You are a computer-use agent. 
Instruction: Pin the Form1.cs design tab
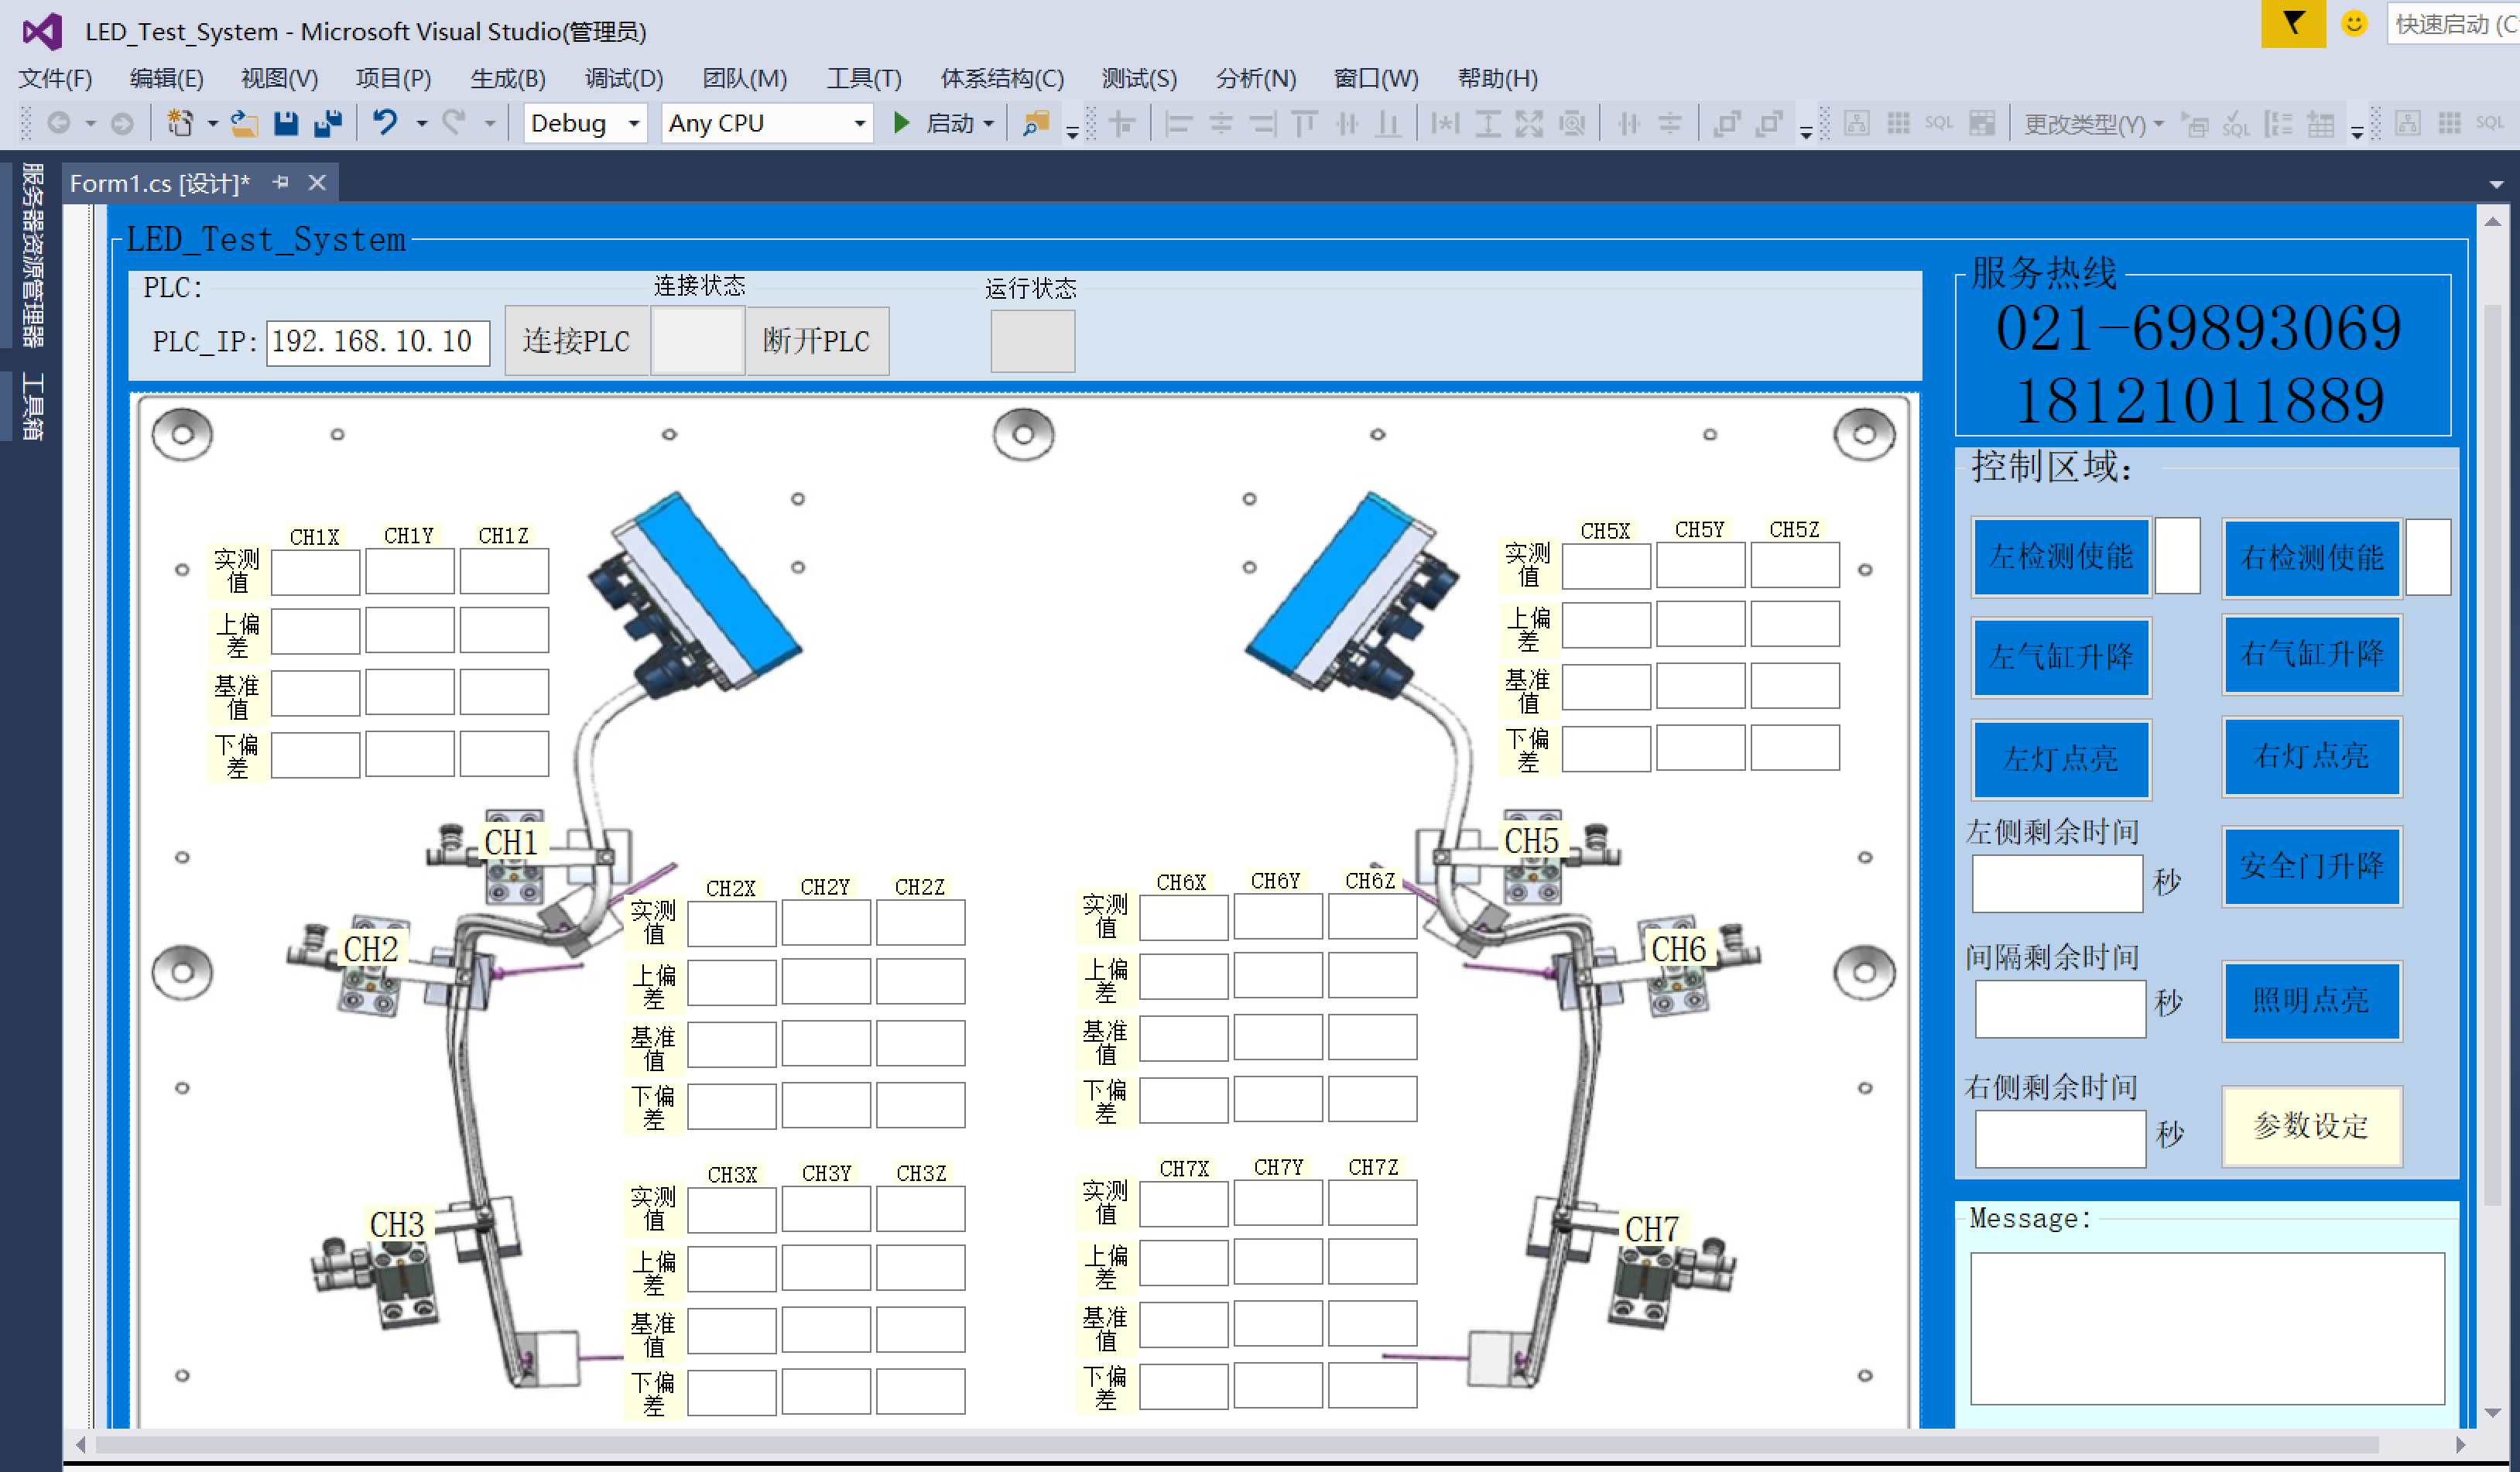click(281, 182)
